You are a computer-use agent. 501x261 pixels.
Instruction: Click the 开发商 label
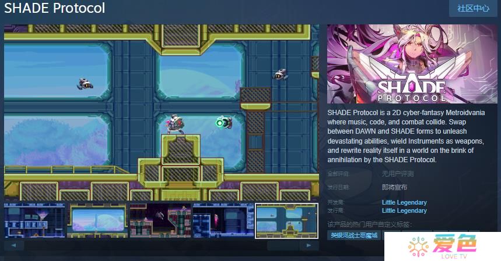[x=336, y=202]
